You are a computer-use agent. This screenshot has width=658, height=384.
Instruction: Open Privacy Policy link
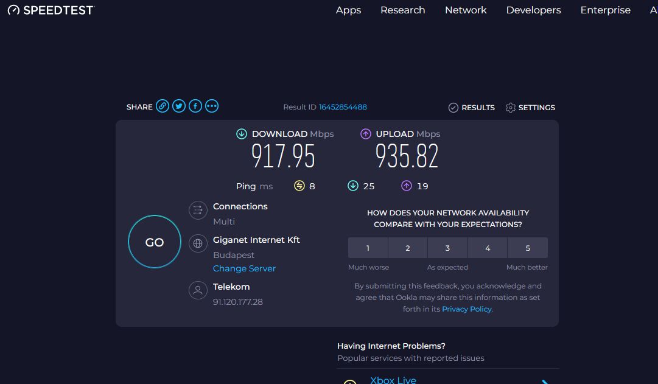point(467,309)
